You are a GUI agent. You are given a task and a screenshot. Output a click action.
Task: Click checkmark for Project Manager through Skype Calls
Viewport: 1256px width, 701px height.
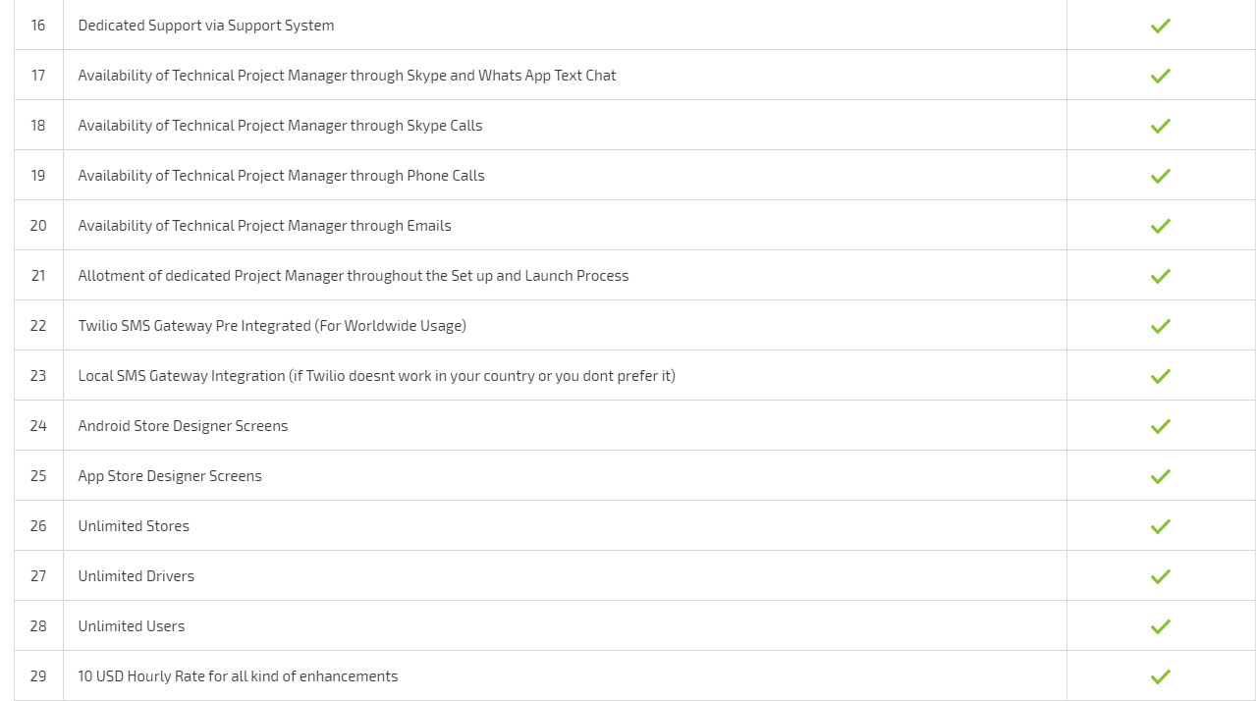[x=1161, y=126]
